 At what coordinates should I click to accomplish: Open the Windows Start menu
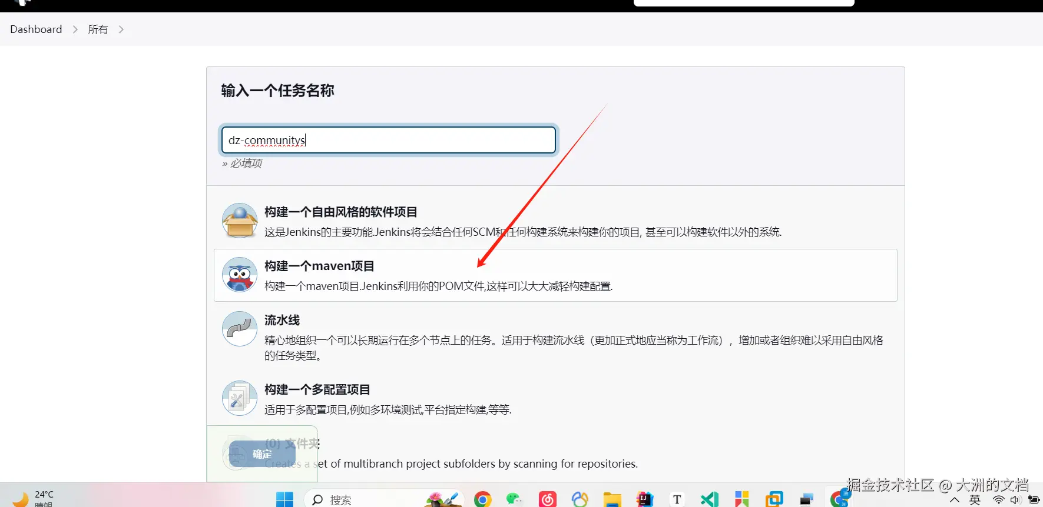[x=285, y=499]
